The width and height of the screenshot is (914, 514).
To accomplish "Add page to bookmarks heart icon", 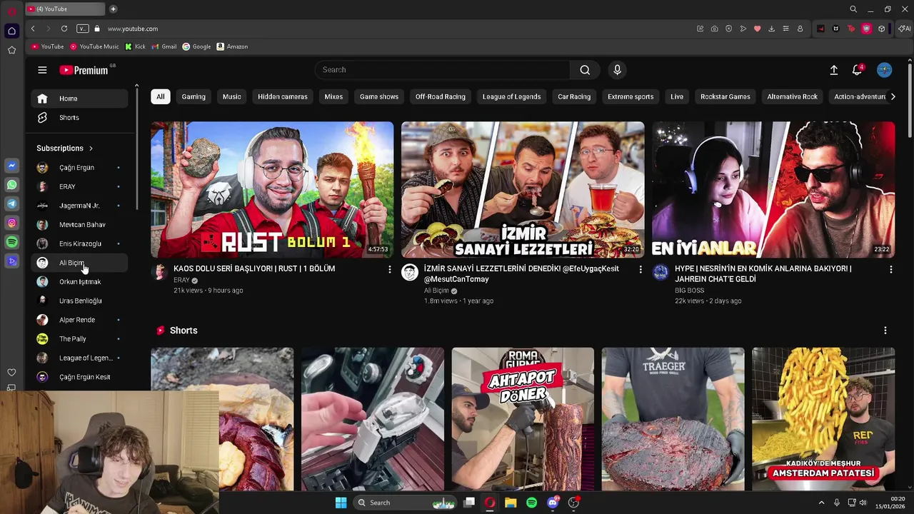I will coord(757,29).
